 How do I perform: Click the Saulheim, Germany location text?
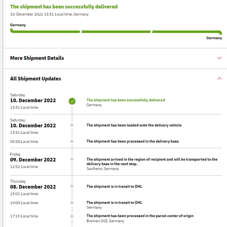point(103,169)
